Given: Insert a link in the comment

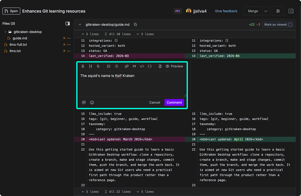Looking at the screenshot, I should point(127,66).
